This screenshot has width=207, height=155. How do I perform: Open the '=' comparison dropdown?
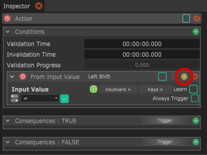coord(40,98)
